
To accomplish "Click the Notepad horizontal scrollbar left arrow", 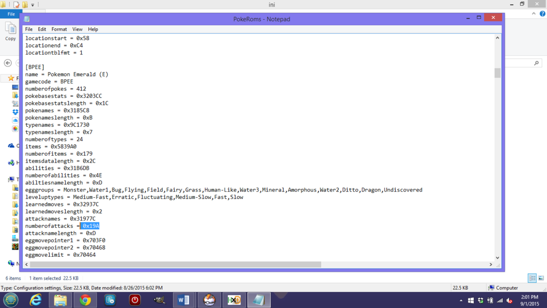I will (x=27, y=264).
